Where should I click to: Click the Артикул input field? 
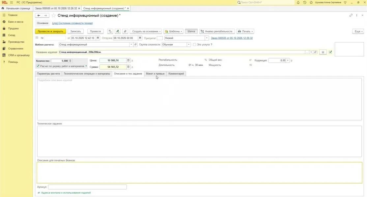[87, 187]
